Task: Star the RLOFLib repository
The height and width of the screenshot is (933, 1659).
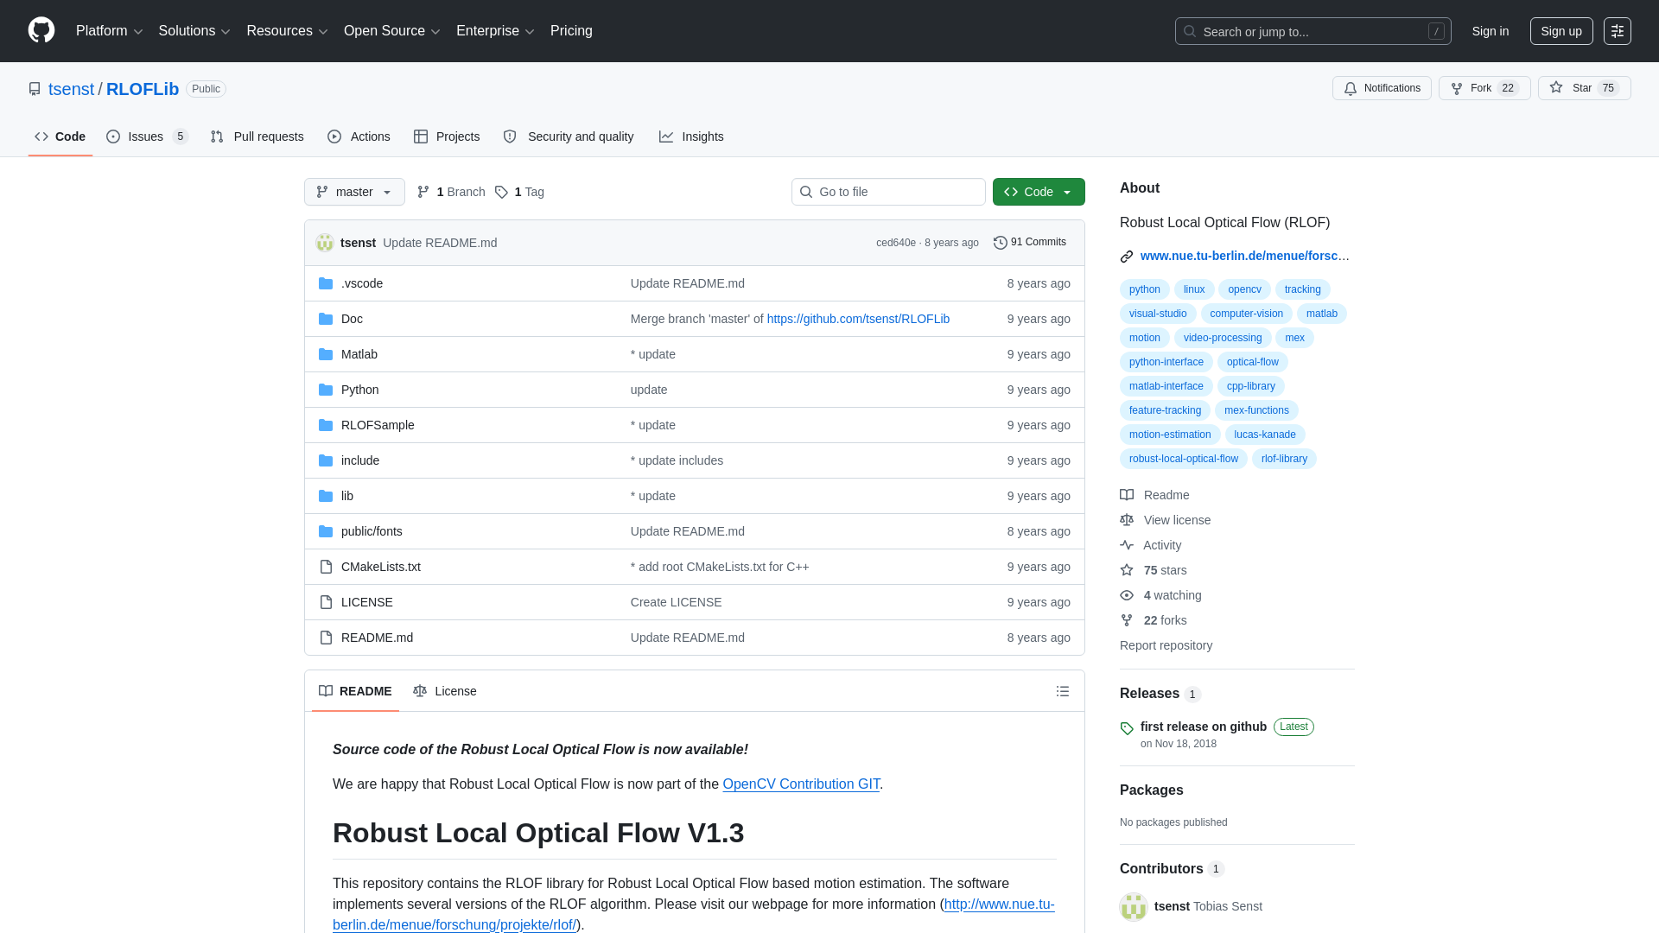Action: click(1584, 88)
